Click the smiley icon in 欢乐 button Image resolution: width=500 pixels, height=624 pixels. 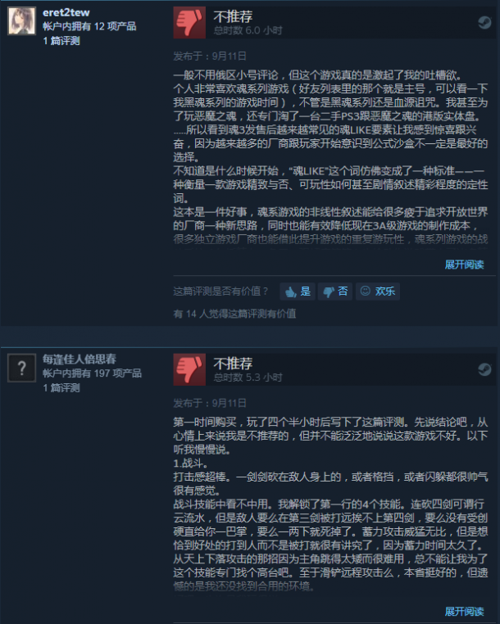tap(366, 291)
